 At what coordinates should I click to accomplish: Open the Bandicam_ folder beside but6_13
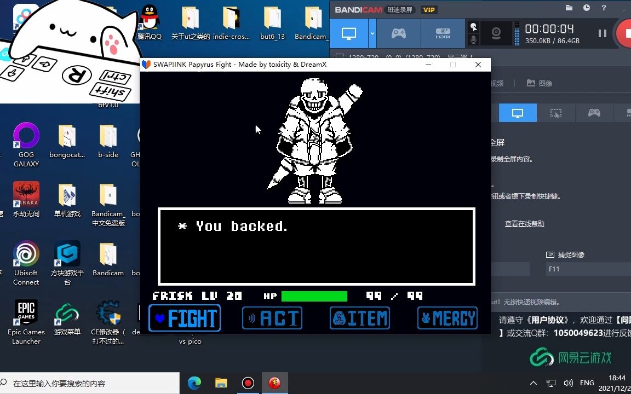click(x=312, y=22)
